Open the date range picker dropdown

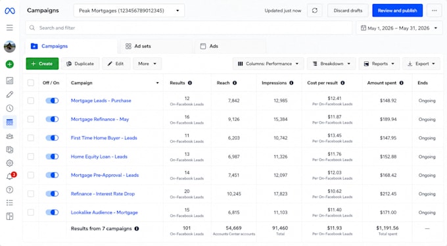click(x=399, y=28)
